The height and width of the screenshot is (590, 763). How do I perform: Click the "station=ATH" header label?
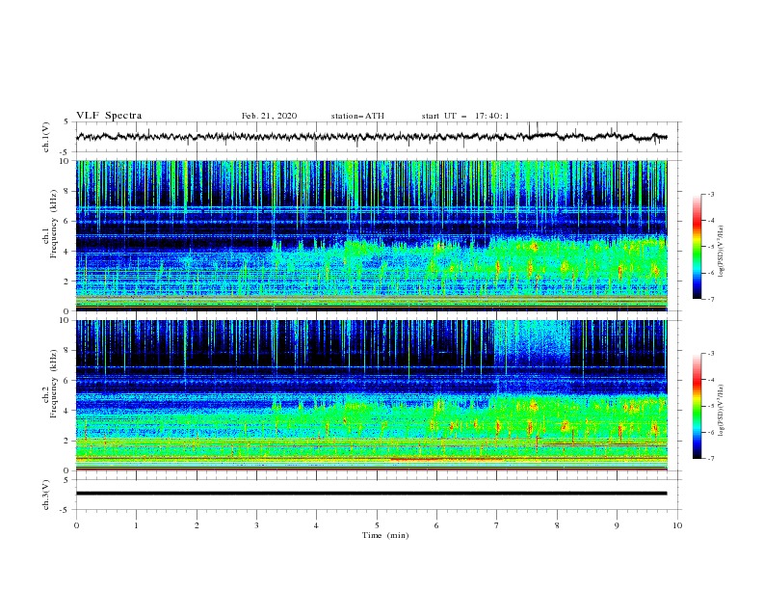357,116
